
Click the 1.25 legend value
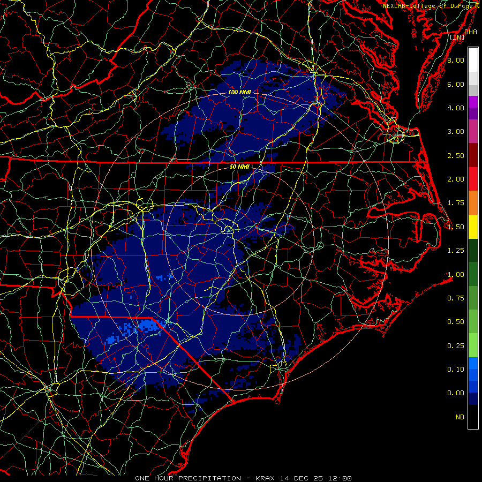[x=456, y=251]
